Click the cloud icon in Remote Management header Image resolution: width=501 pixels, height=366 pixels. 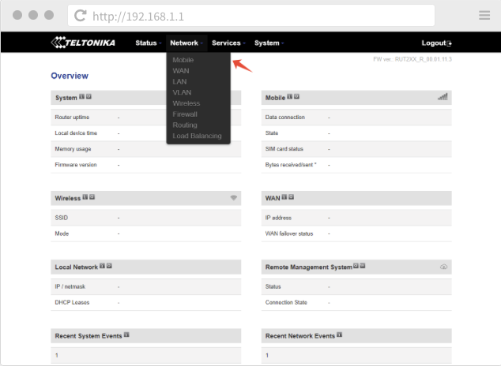tap(443, 267)
